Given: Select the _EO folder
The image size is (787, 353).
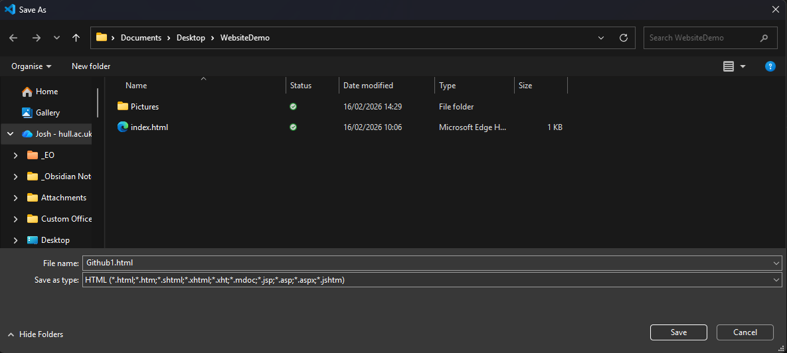Looking at the screenshot, I should [x=48, y=155].
